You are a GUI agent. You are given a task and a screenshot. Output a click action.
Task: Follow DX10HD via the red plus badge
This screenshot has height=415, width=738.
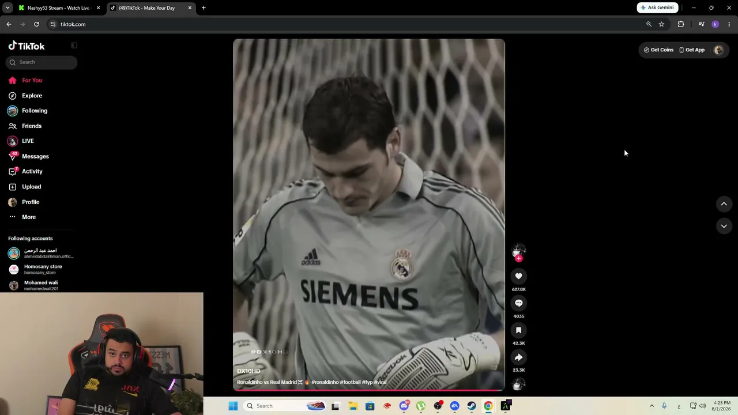point(518,259)
